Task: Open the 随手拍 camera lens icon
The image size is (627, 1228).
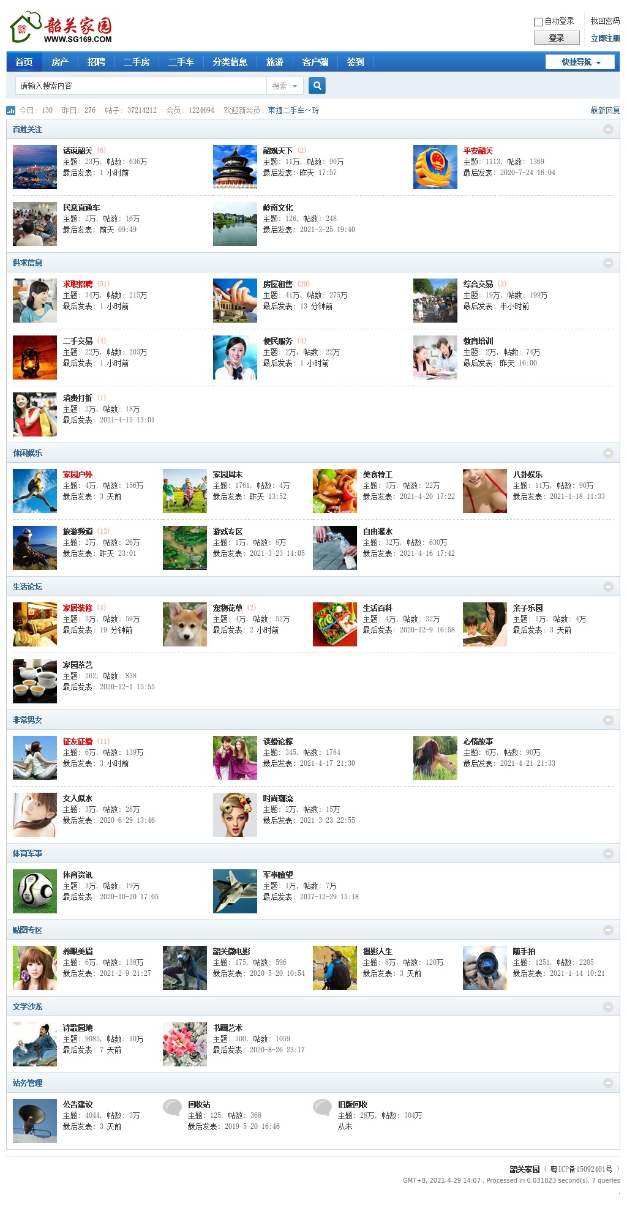Action: 484,968
